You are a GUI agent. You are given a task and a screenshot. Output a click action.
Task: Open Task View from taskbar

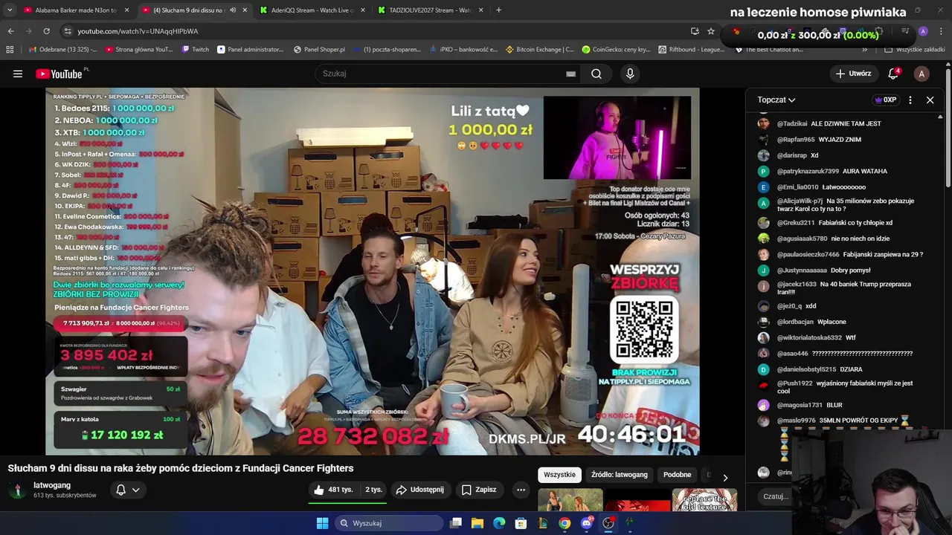tap(456, 523)
